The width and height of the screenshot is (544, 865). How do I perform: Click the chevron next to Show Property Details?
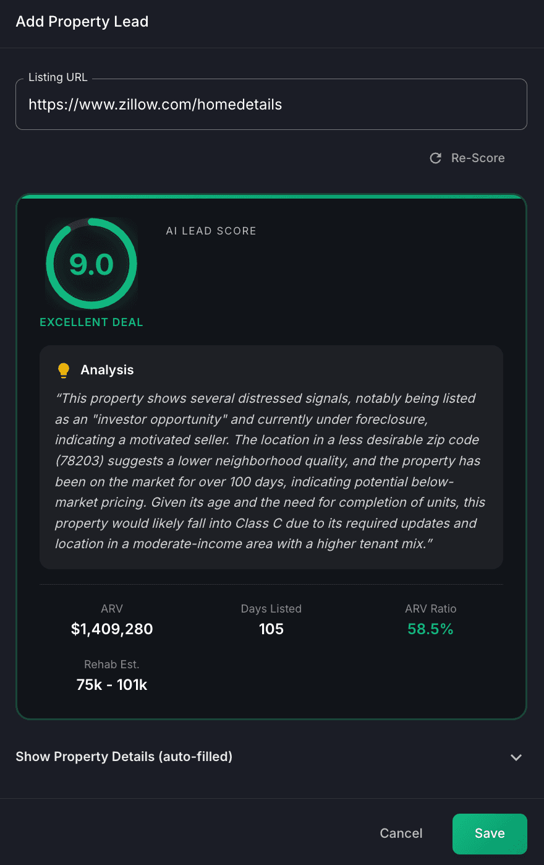click(516, 757)
